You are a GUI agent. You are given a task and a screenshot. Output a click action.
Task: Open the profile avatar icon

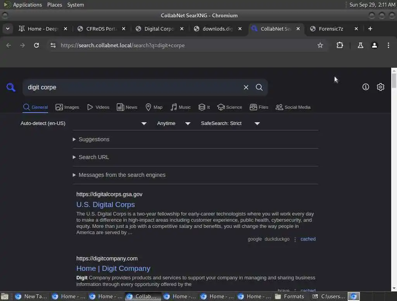(374, 45)
